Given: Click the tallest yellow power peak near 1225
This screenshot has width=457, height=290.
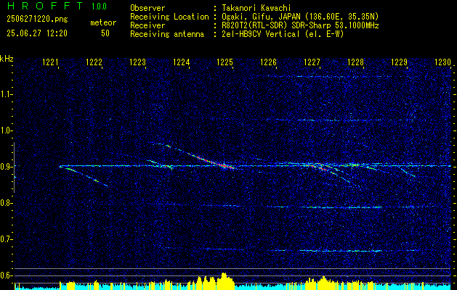Looking at the screenshot, I should click(224, 281).
